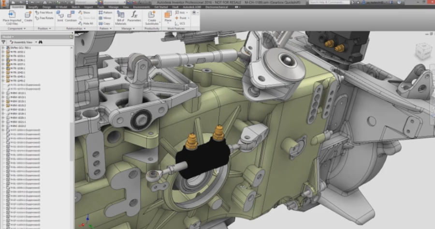The width and height of the screenshot is (435, 229).
Task: Select the Constrain tool
Action: tap(71, 16)
